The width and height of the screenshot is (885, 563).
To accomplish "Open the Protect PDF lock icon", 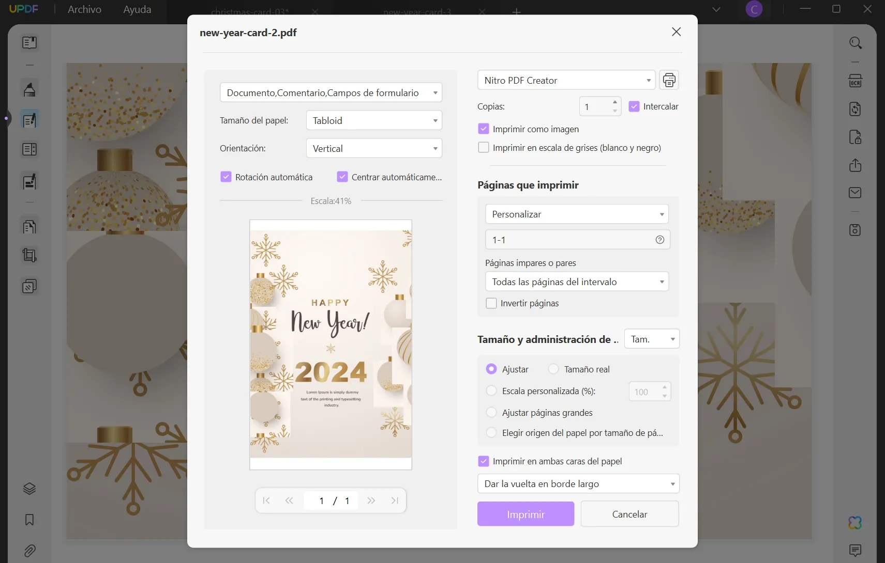I will pyautogui.click(x=856, y=137).
